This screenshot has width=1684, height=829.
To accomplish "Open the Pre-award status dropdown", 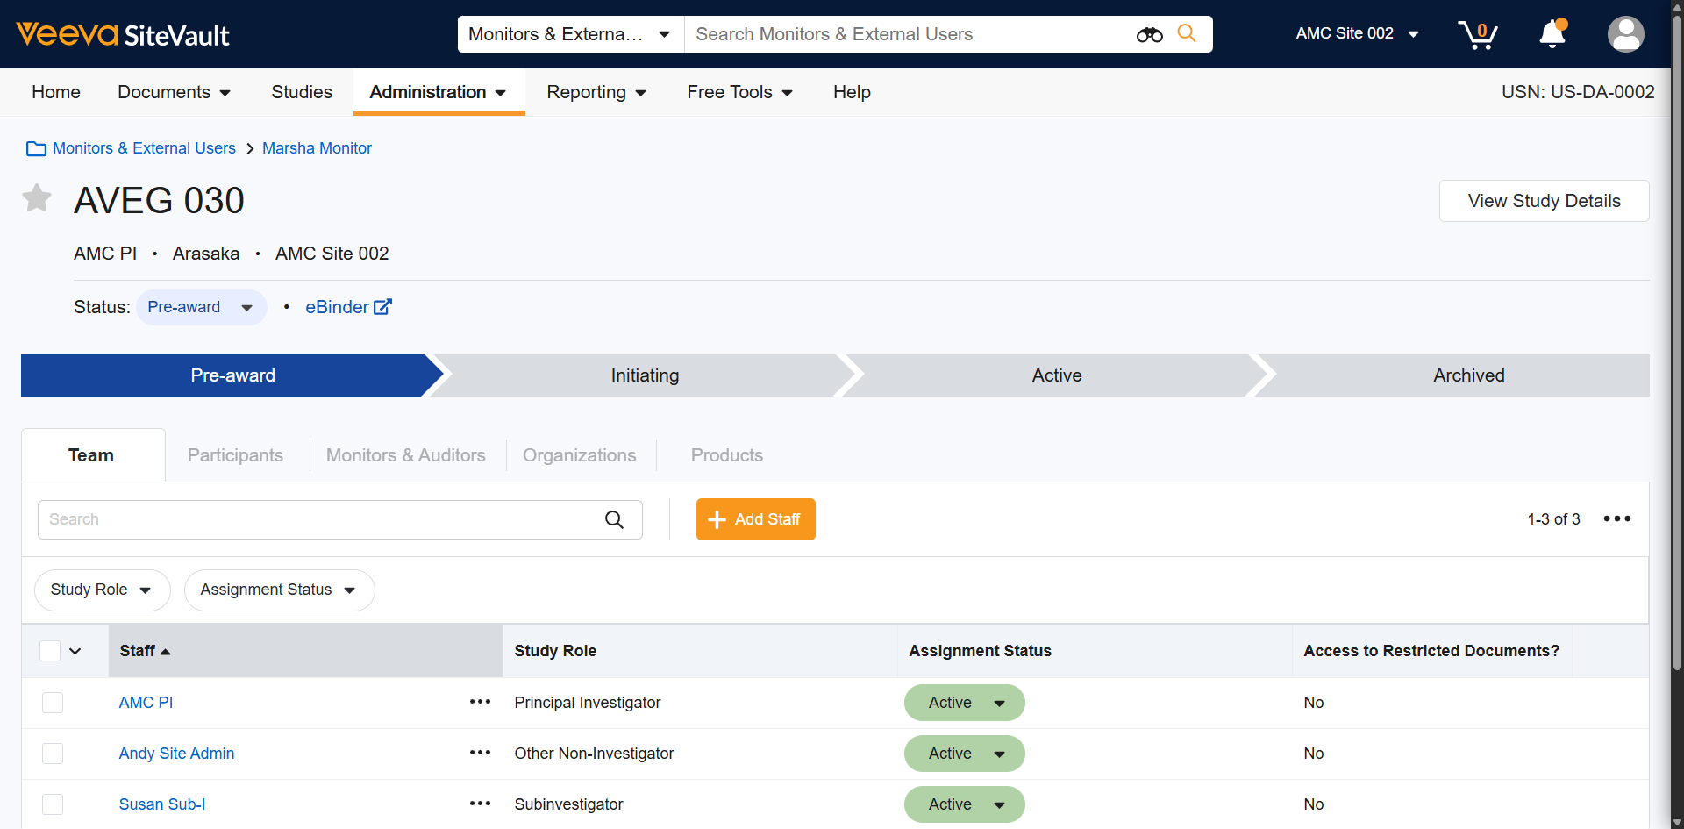I will pos(201,307).
